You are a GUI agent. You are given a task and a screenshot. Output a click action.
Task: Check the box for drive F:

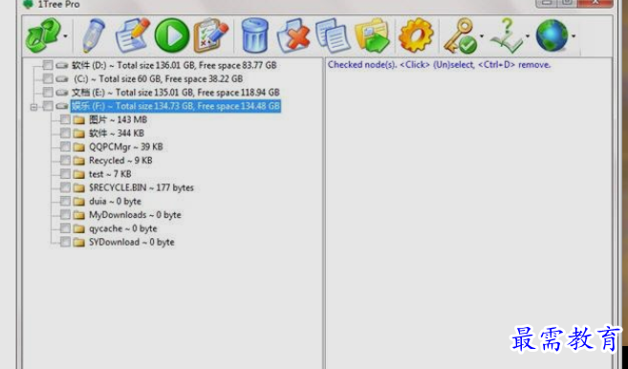48,106
